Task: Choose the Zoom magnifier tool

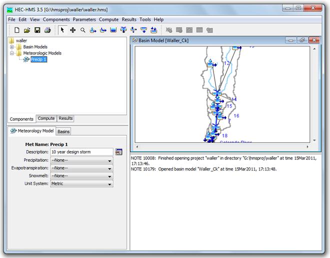Action: 83,30
